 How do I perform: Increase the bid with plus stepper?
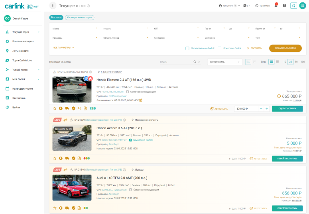tap(267, 108)
